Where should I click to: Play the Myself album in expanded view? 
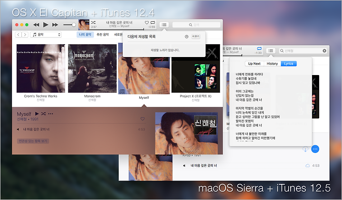(x=37, y=114)
